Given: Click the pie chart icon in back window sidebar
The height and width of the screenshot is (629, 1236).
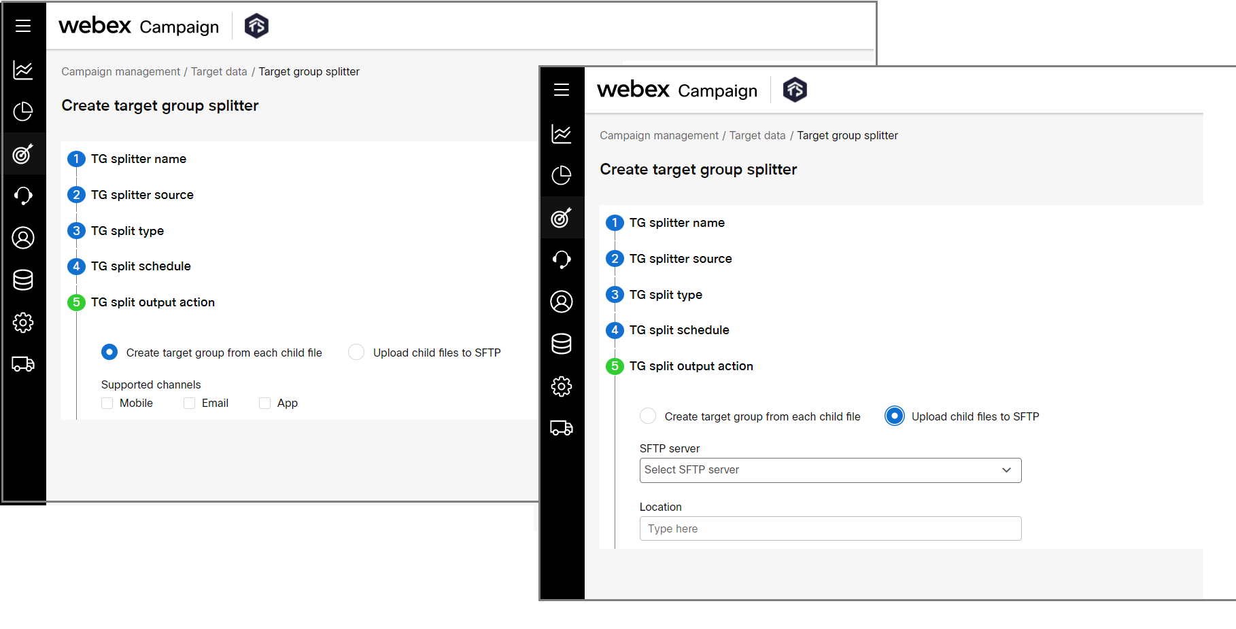Looking at the screenshot, I should (23, 111).
